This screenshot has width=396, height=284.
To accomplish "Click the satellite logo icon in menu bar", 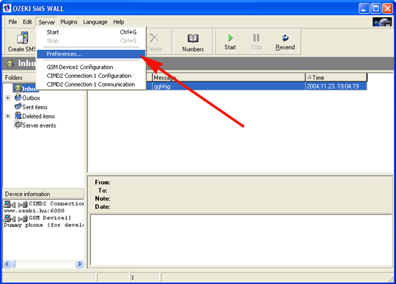I will [382, 22].
